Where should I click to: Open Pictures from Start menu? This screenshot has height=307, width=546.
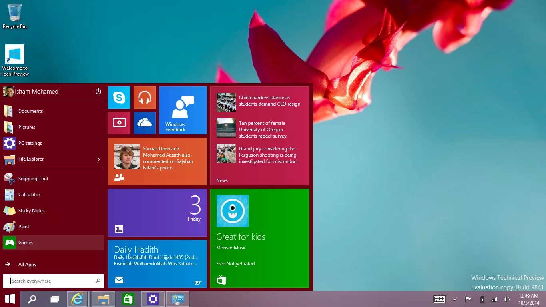[x=54, y=127]
